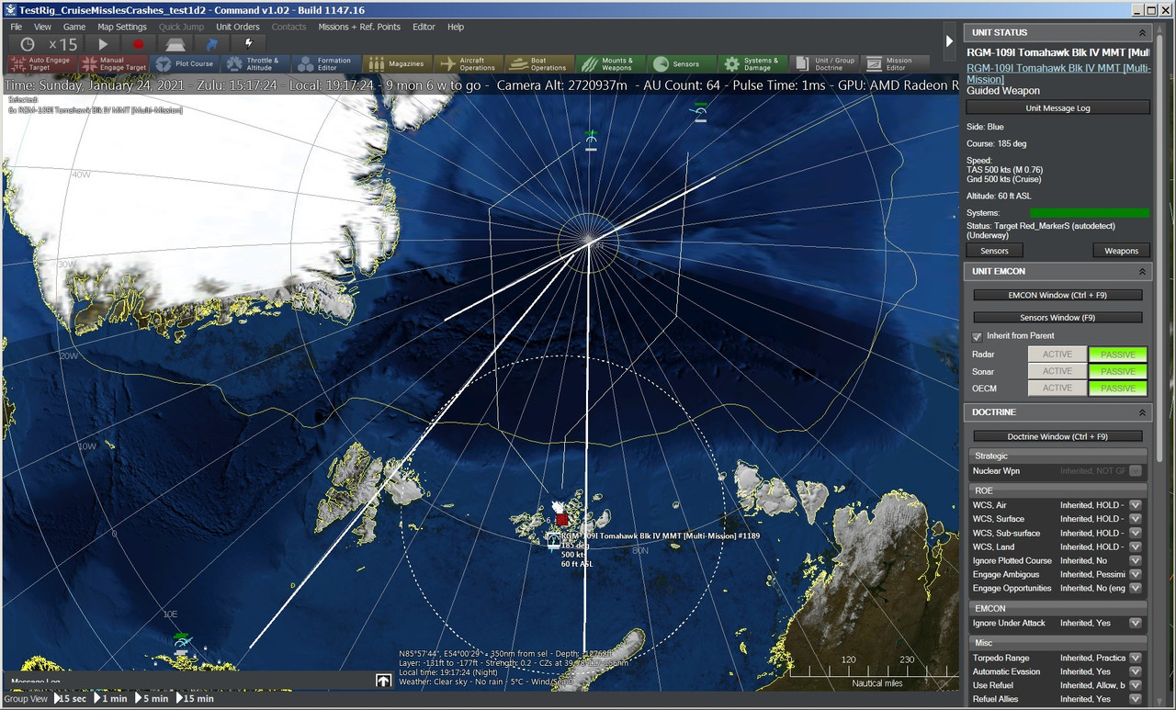1176x710 pixels.
Task: Click the lightning bolt toolbar icon
Action: point(248,44)
